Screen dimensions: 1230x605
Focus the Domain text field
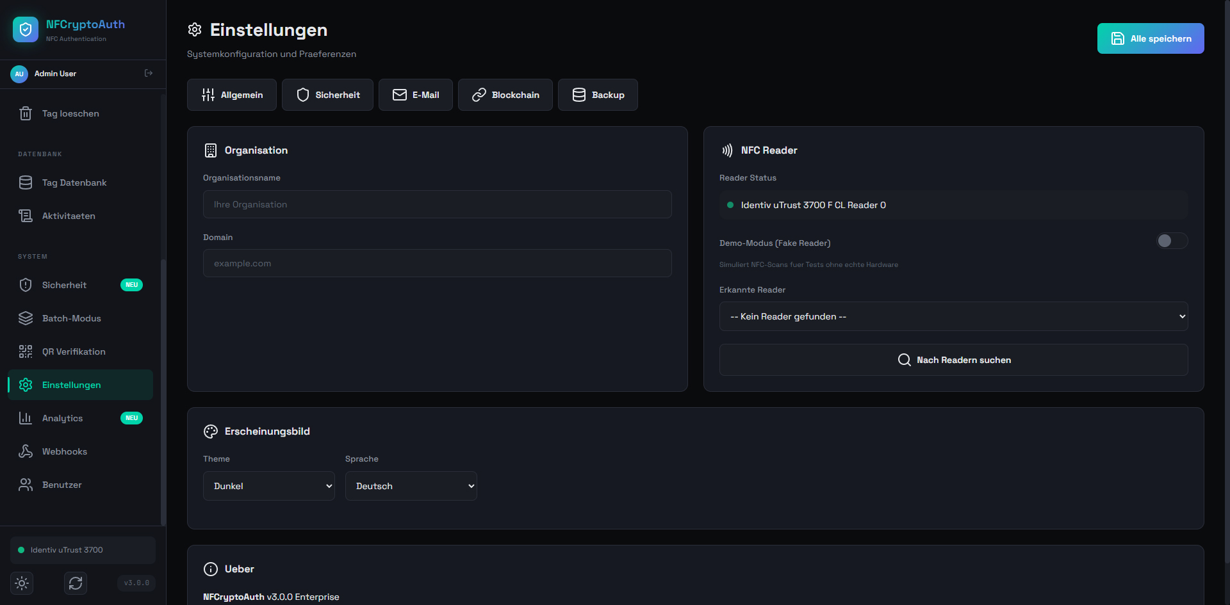pyautogui.click(x=437, y=263)
